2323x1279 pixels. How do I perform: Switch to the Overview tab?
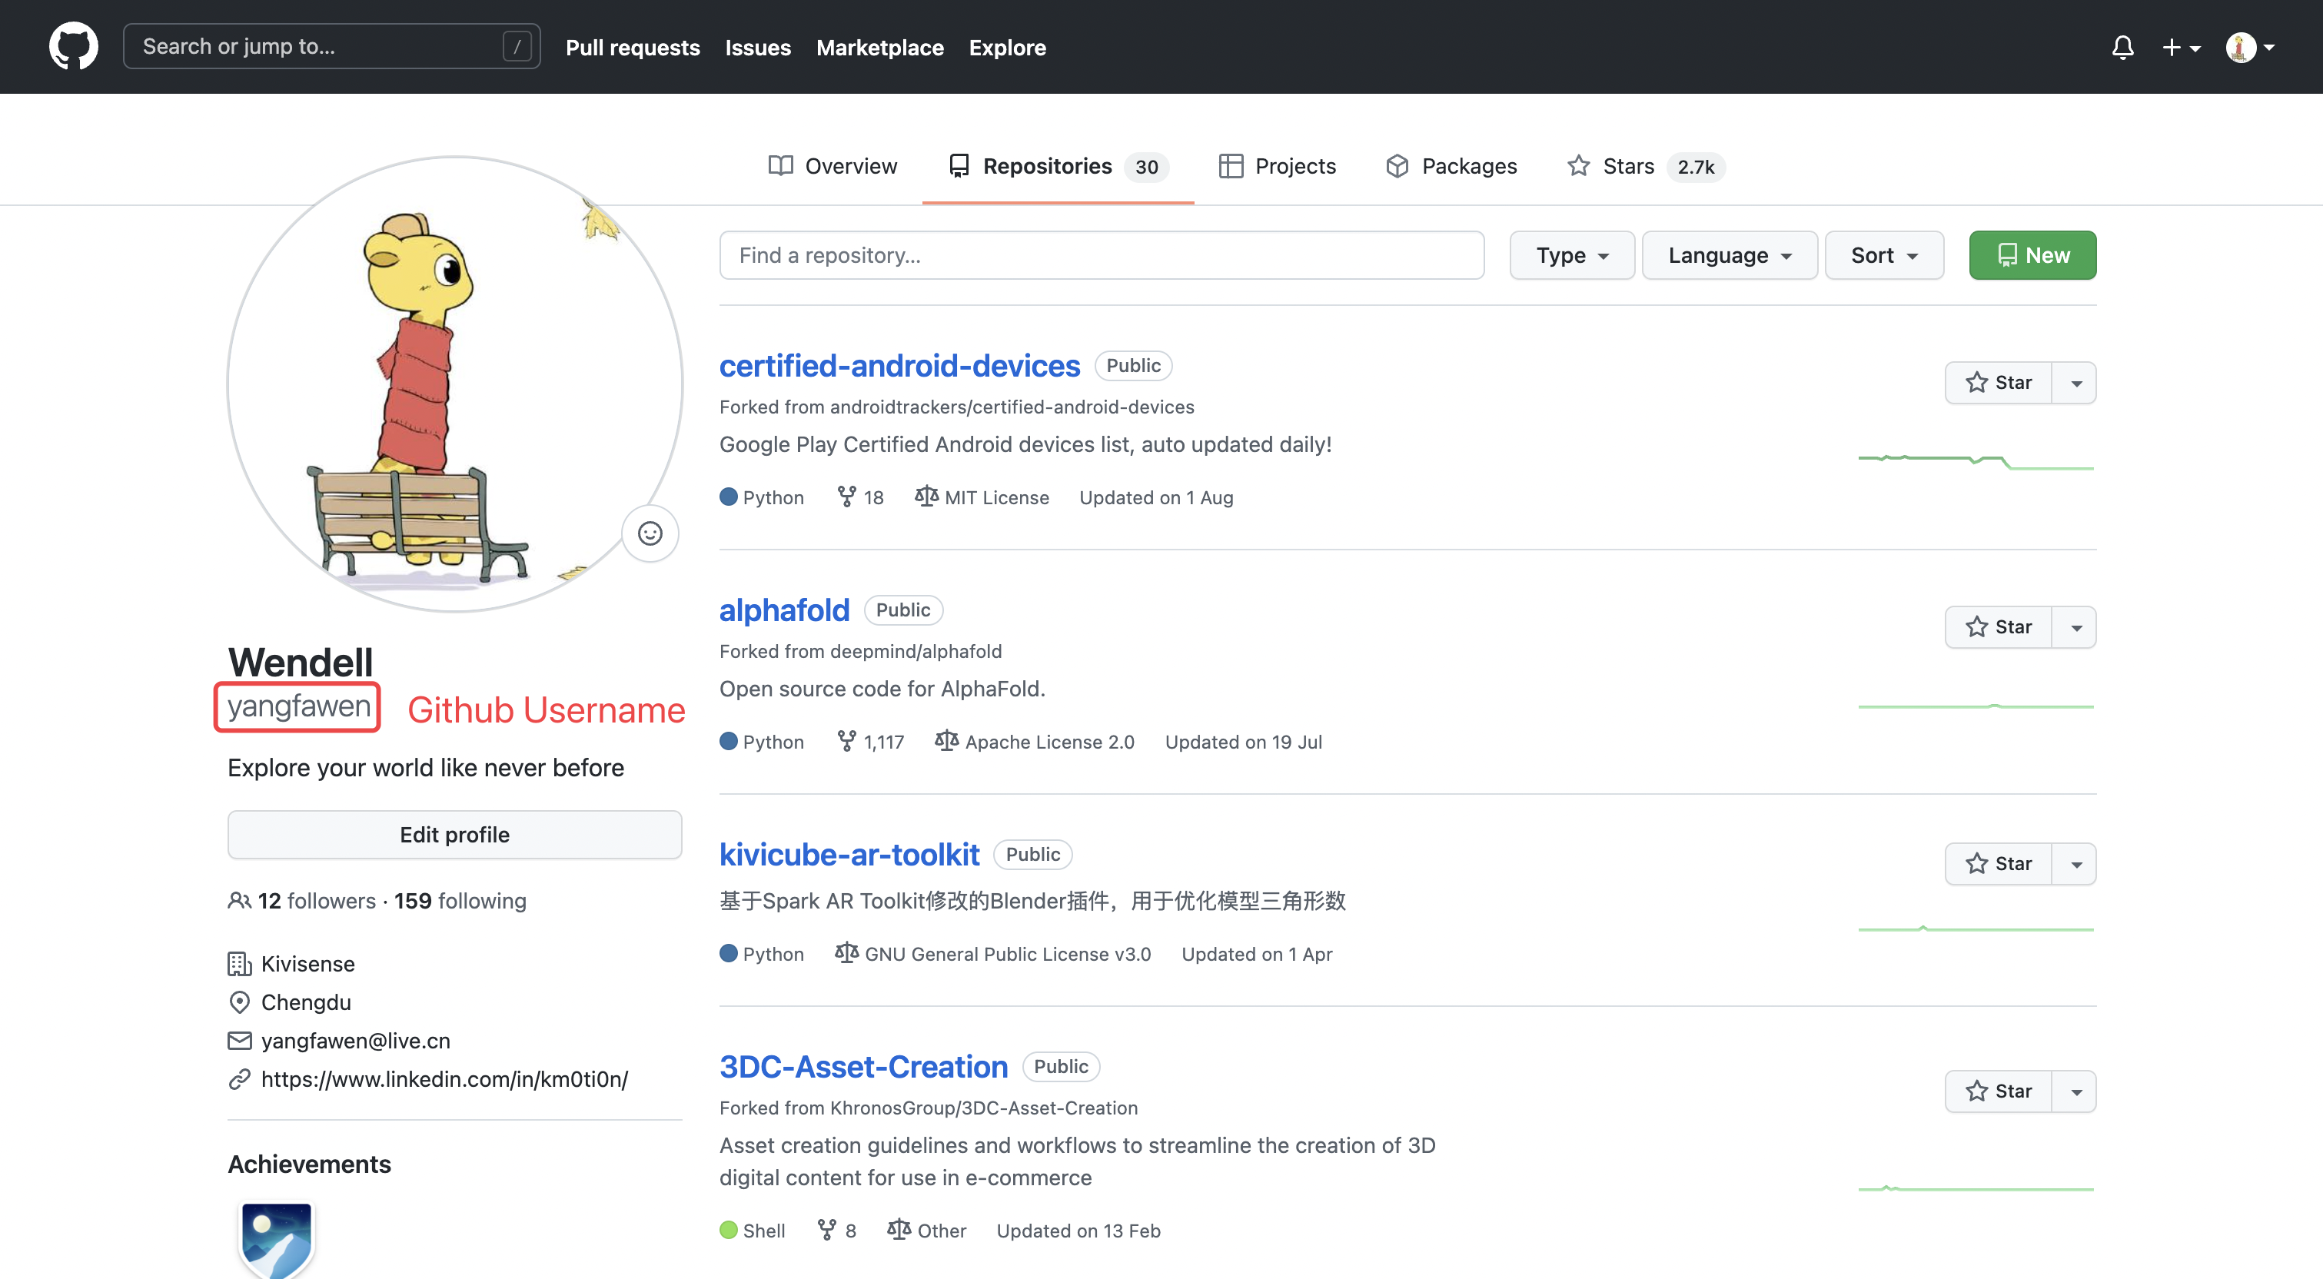click(x=832, y=167)
